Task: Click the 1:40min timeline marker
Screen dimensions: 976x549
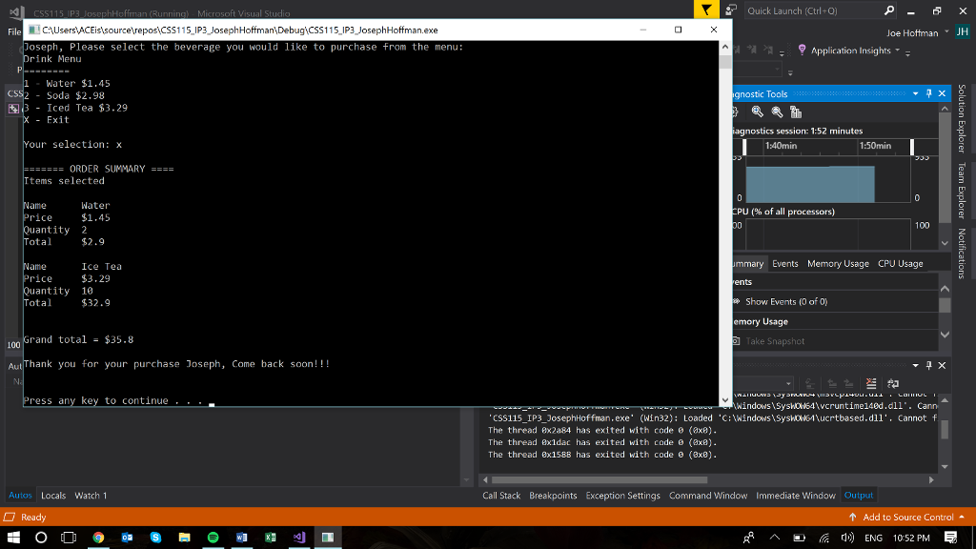Action: coord(781,146)
